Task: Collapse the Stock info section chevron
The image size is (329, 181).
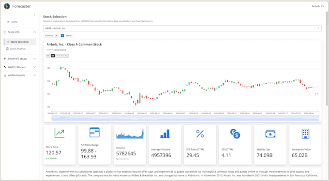Action: coord(35,32)
